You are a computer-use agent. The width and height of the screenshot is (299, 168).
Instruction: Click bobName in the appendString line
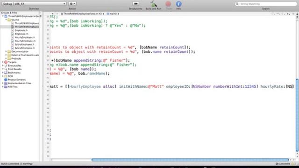pos(64,60)
